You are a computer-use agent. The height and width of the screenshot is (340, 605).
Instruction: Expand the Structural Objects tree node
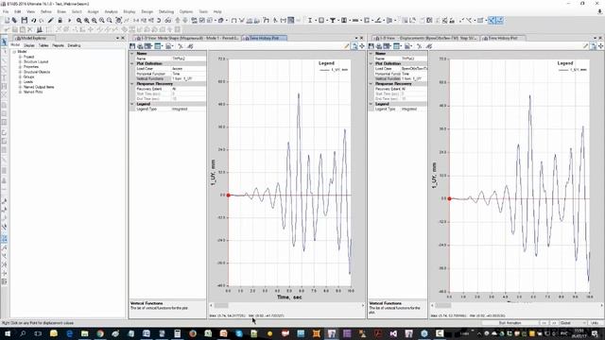coord(20,72)
